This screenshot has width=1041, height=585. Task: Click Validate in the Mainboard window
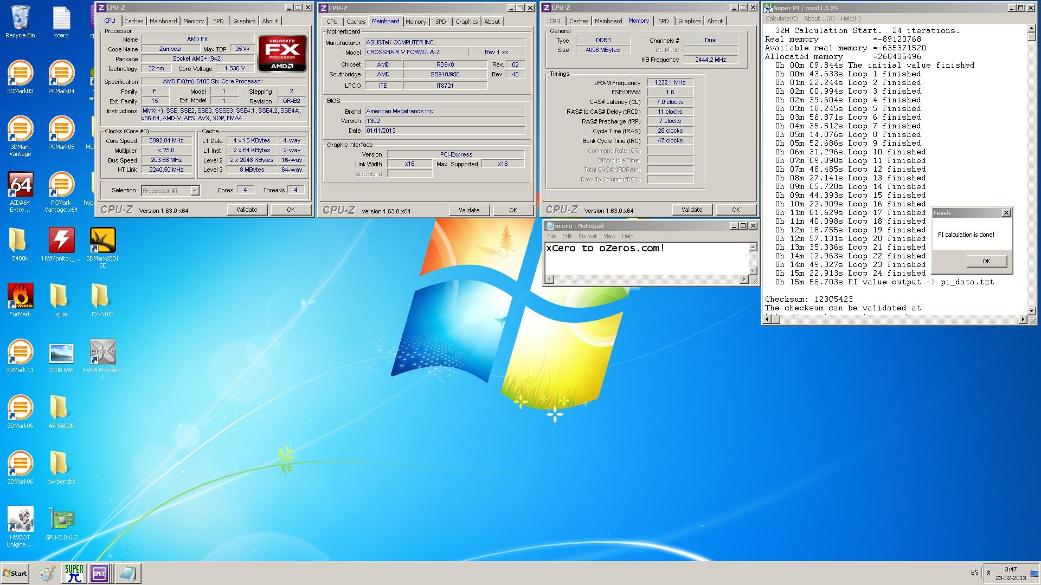click(469, 210)
